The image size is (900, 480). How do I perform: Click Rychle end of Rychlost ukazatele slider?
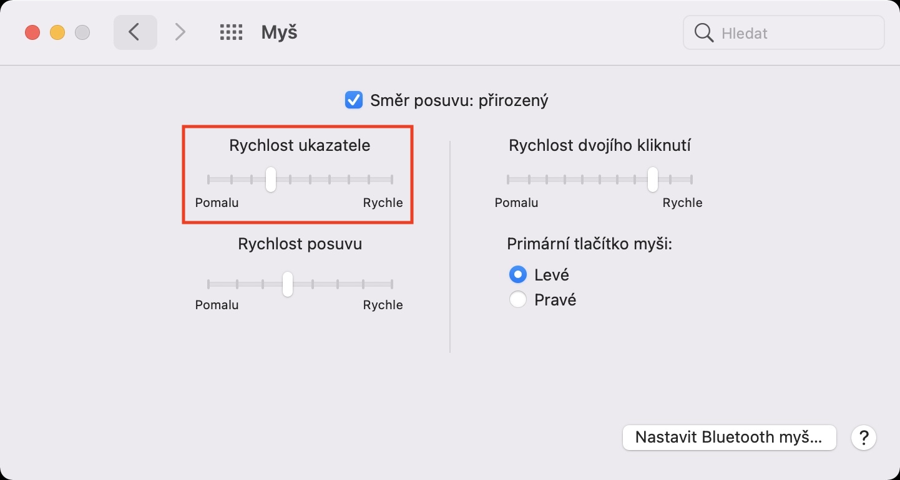[392, 180]
